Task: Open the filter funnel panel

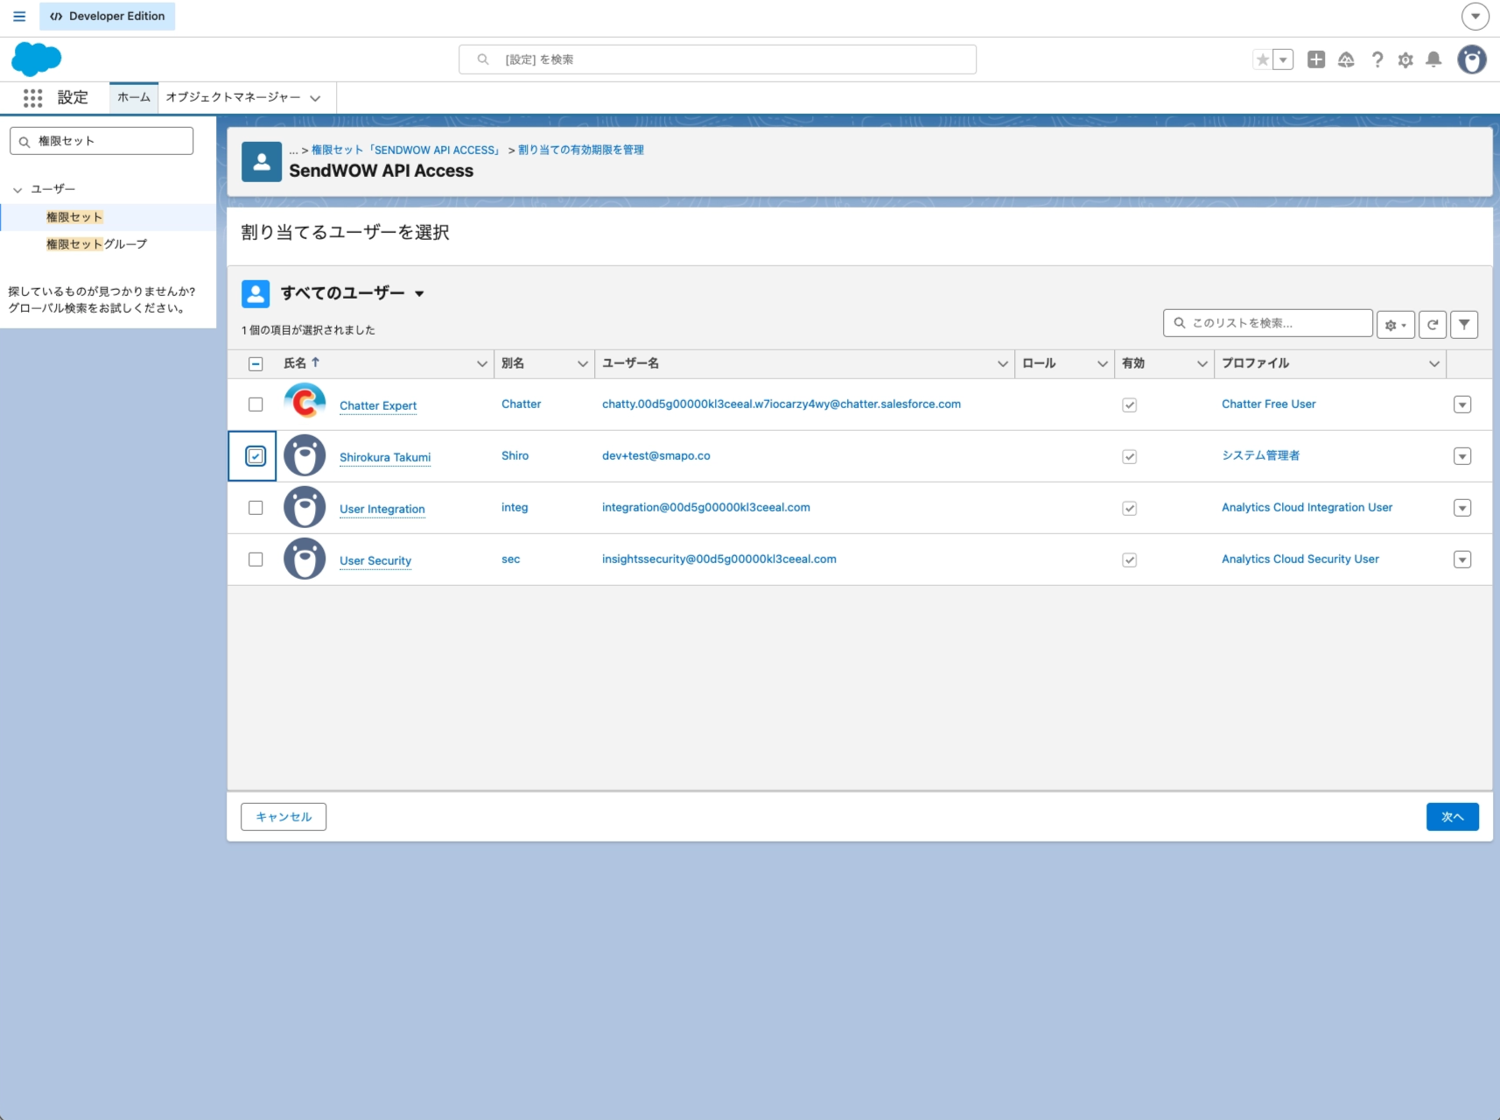Action: (1464, 325)
